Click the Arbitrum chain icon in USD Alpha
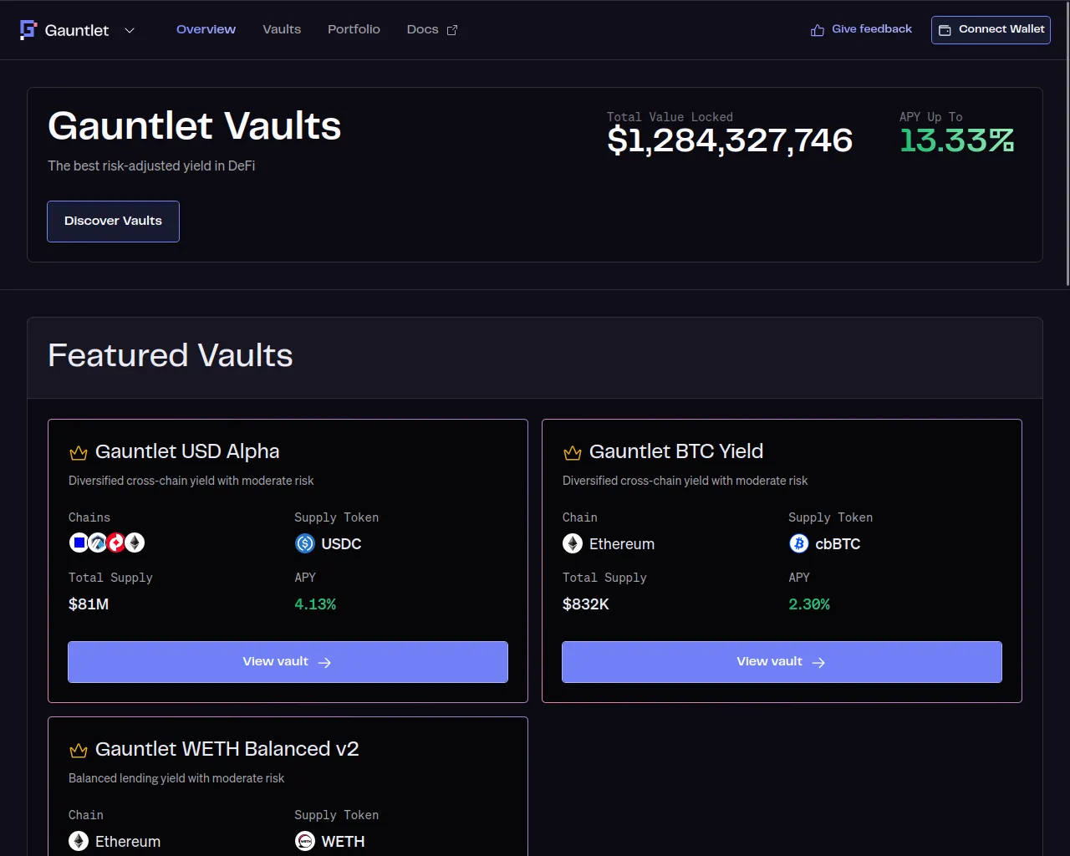Viewport: 1070px width, 856px height. tap(98, 543)
